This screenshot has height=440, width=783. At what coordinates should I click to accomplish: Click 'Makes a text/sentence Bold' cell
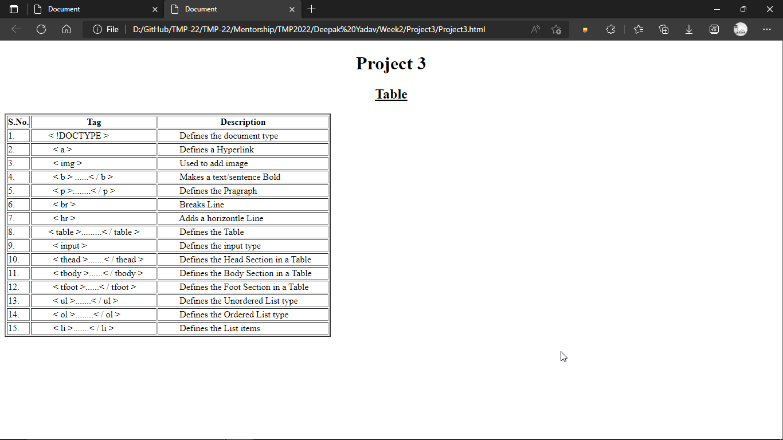point(243,177)
